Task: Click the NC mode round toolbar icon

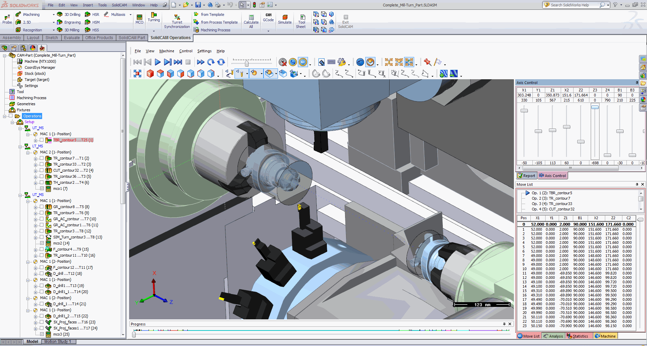Action: (x=303, y=62)
